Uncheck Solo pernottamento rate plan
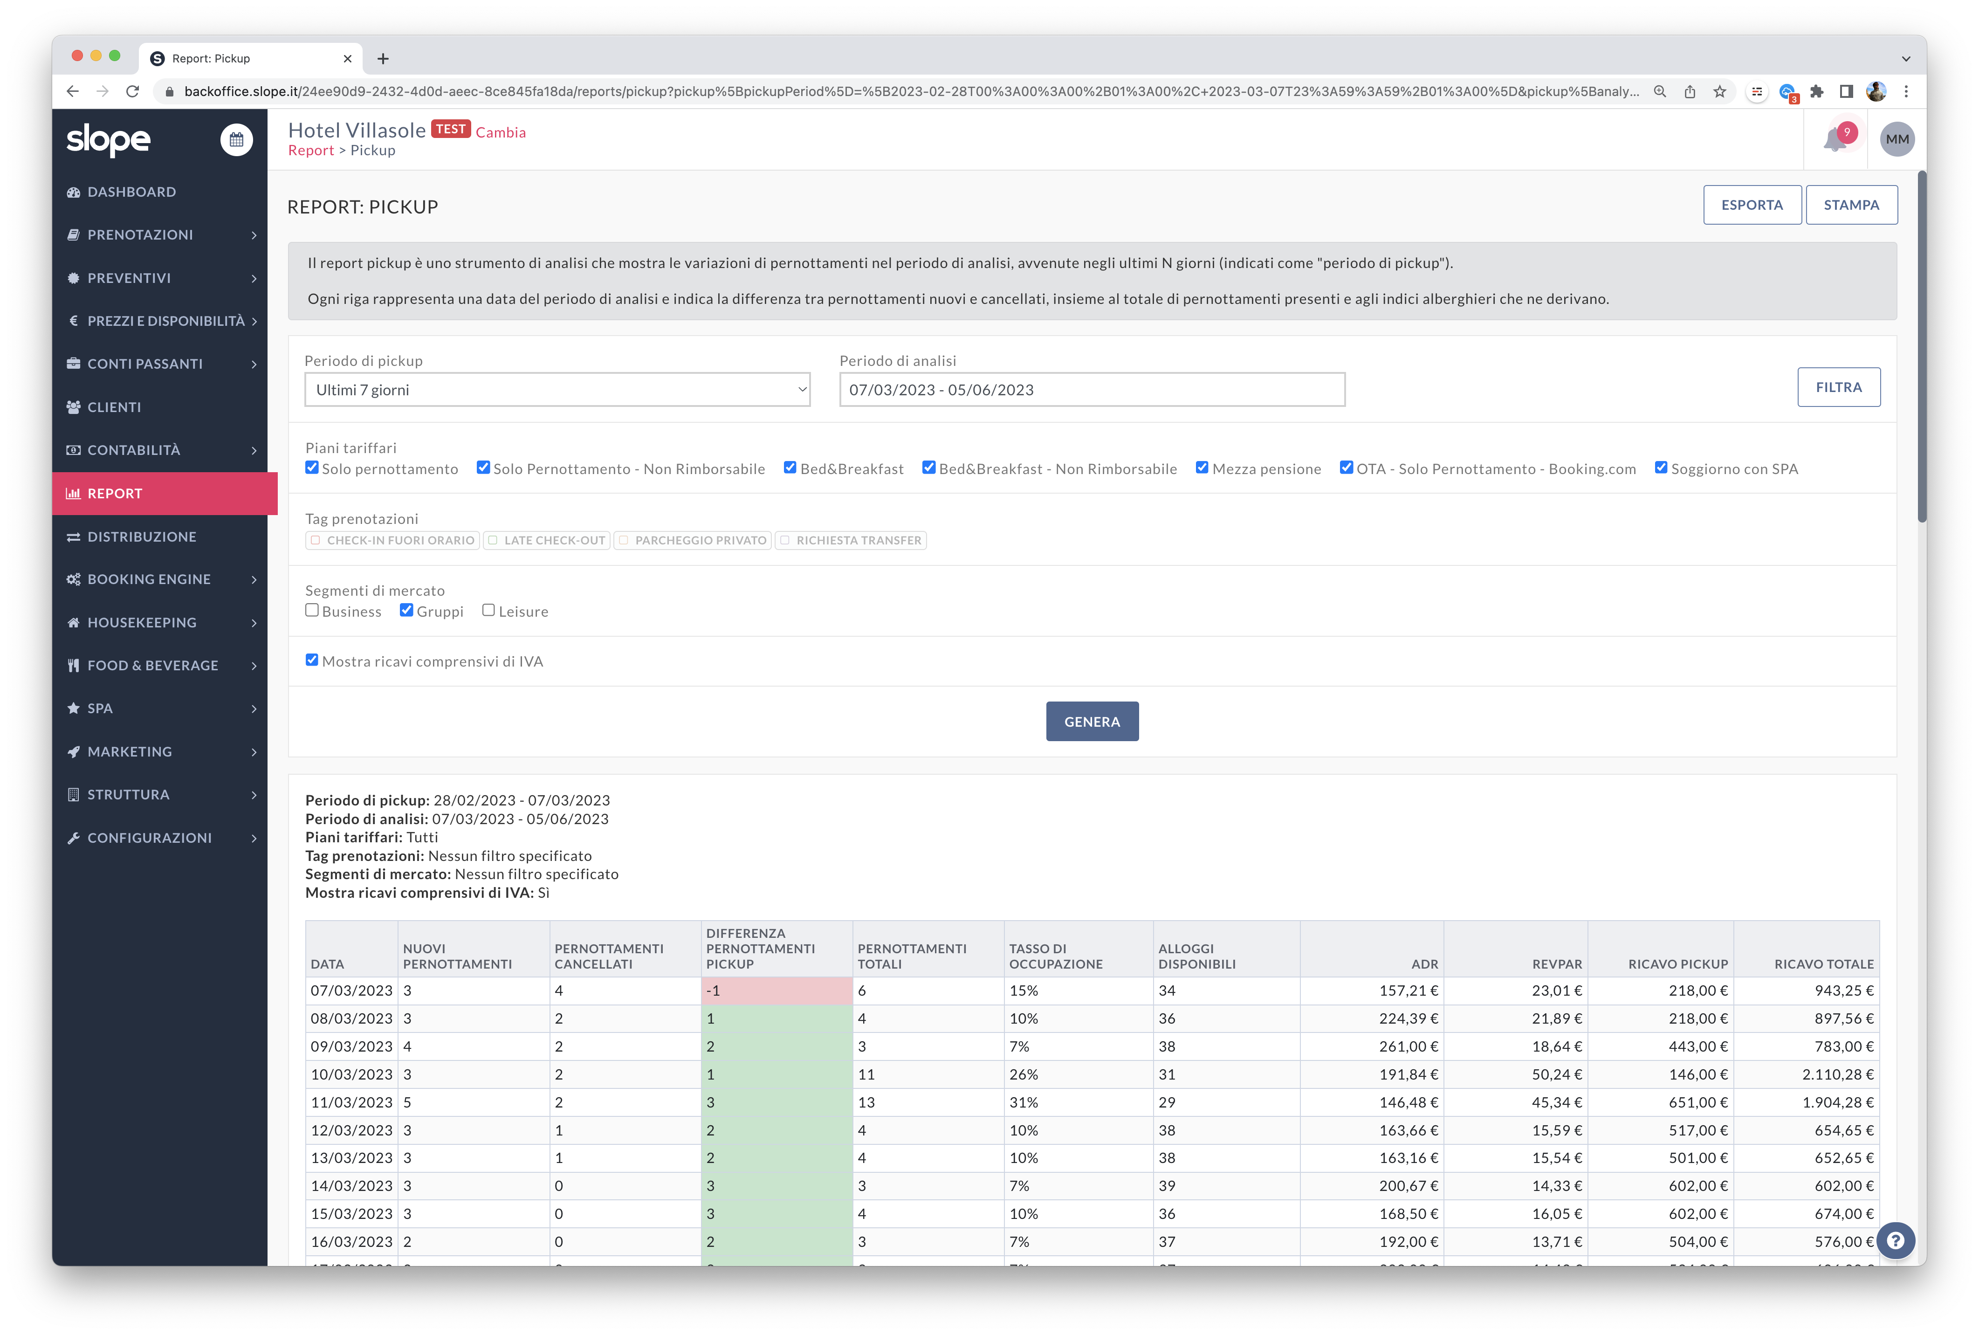Viewport: 1979px width, 1335px height. tap(311, 468)
